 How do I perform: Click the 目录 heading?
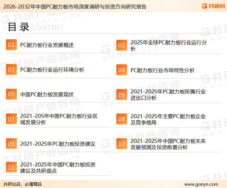tap(18, 27)
